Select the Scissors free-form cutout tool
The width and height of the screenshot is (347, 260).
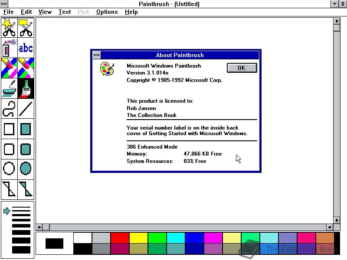pos(9,28)
